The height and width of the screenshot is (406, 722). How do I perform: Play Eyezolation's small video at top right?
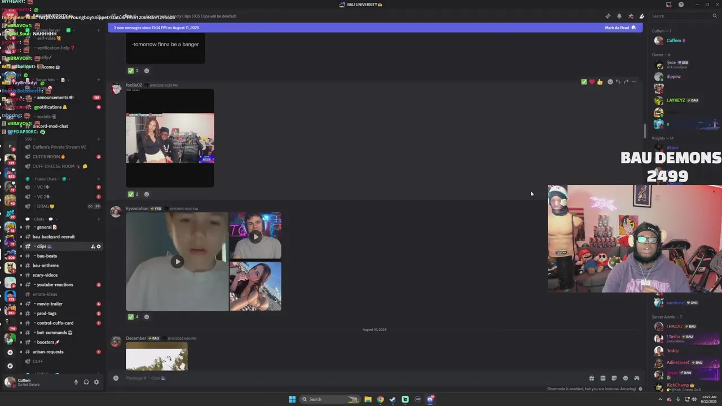point(256,236)
